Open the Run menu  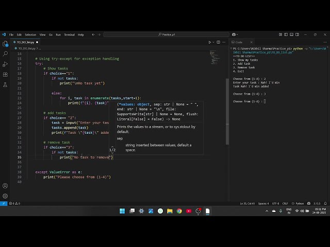tap(58, 34)
